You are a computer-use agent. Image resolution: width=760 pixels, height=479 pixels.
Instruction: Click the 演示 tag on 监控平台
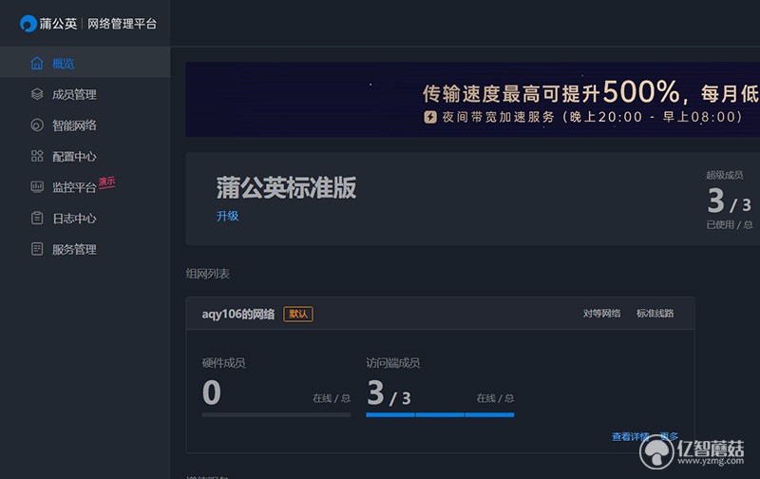coord(107,182)
